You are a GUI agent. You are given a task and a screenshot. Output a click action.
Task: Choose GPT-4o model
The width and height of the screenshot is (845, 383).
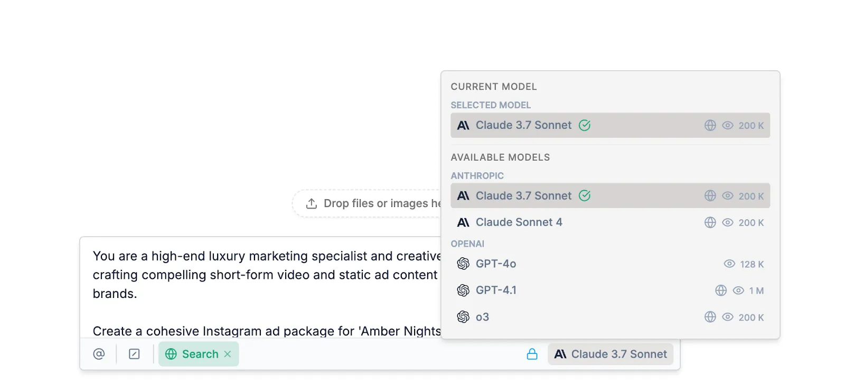point(610,264)
